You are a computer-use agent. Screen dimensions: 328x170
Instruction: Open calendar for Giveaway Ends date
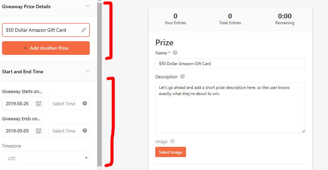pos(39,131)
